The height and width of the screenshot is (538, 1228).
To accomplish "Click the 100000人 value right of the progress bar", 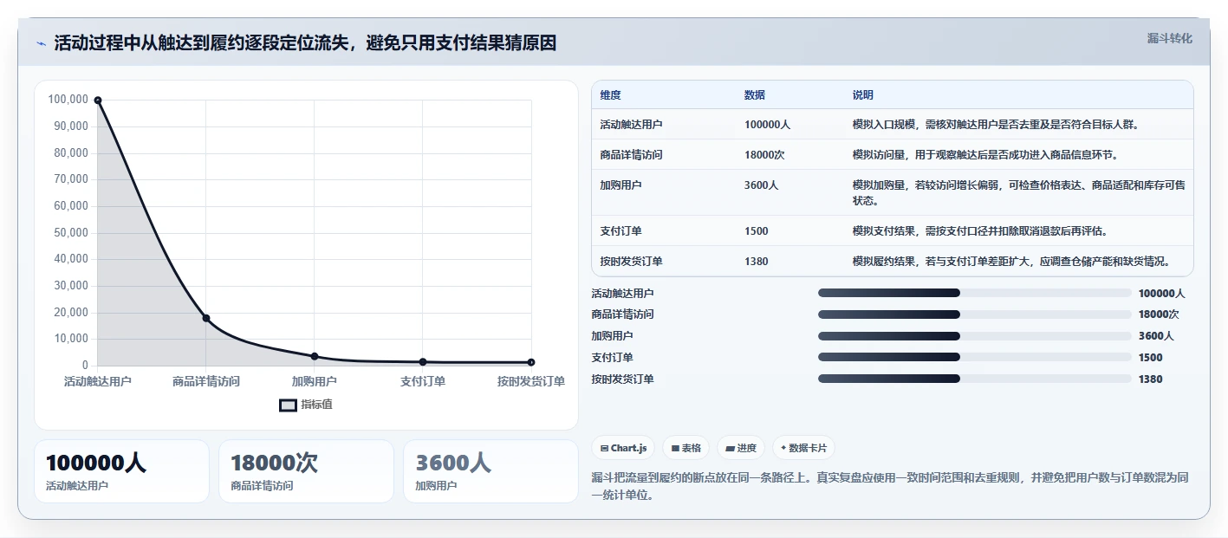I will (x=1161, y=294).
